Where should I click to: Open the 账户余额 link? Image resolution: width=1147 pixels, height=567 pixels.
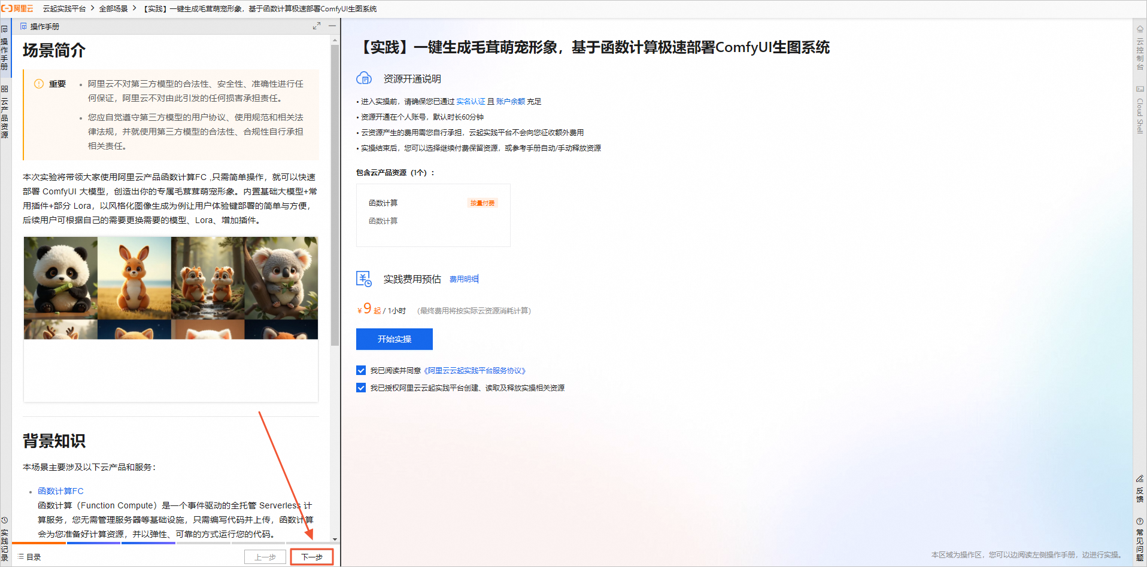511,102
